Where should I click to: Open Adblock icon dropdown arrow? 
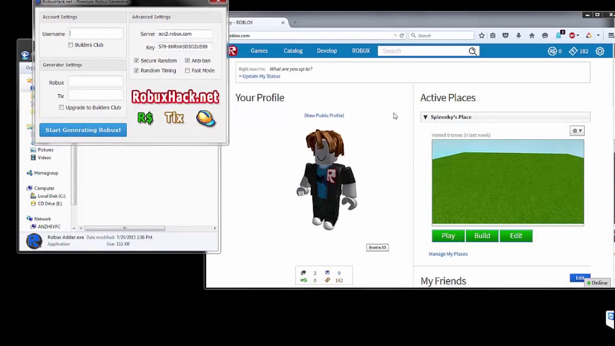(578, 36)
